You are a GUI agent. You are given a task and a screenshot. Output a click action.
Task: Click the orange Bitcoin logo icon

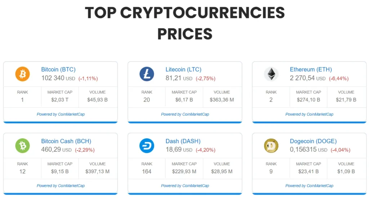(x=22, y=74)
